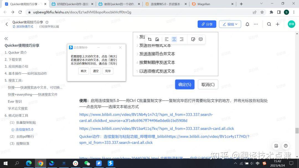This screenshot has width=299, height=168.
Task: Click the help question mark icon
Action: (286, 146)
